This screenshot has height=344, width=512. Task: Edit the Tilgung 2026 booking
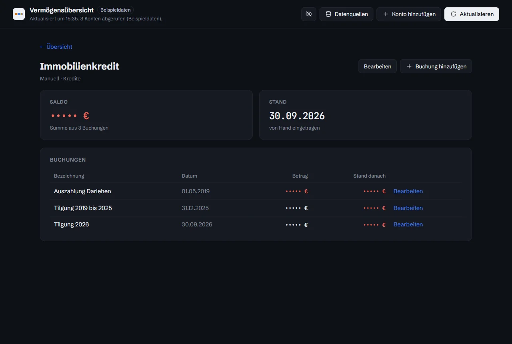click(408, 224)
